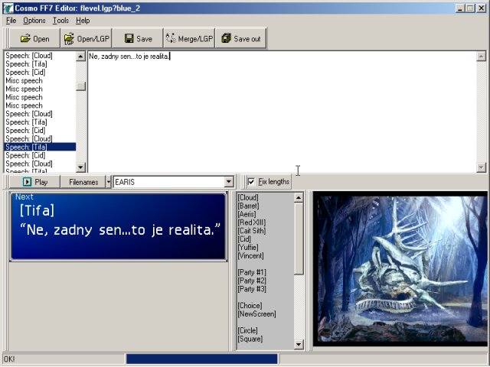Viewport: 490px width, 367px height.
Task: Click the forest skeleton background preview image
Action: point(400,268)
